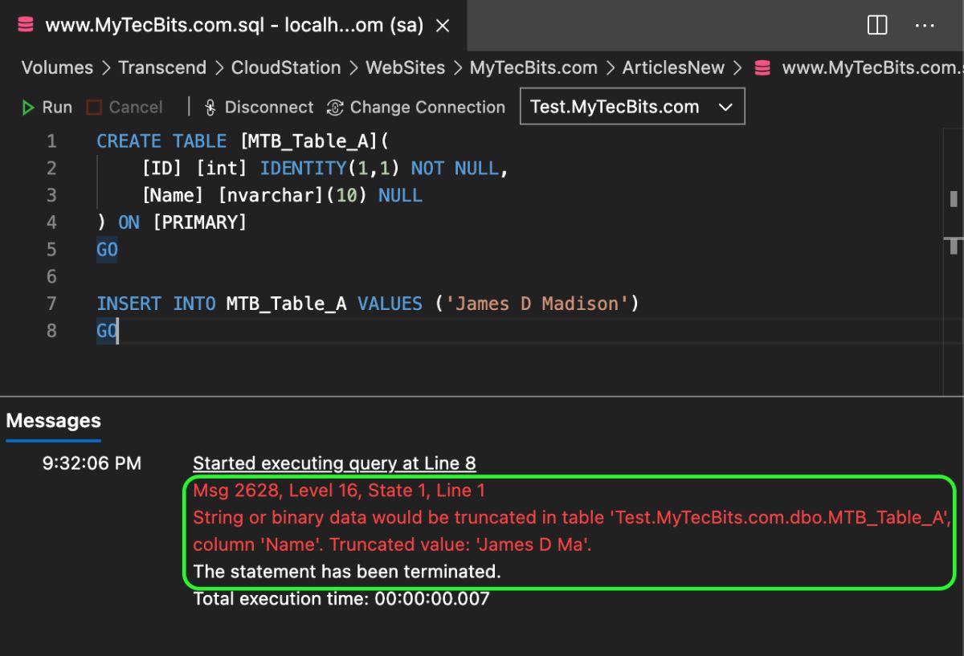Click the Cancel query icon

pyautogui.click(x=94, y=107)
